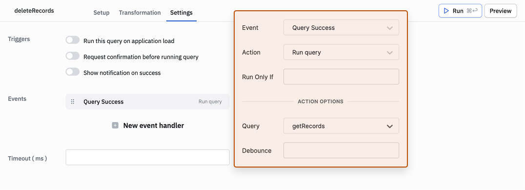
Task: Select the Query Success event row
Action: click(148, 102)
